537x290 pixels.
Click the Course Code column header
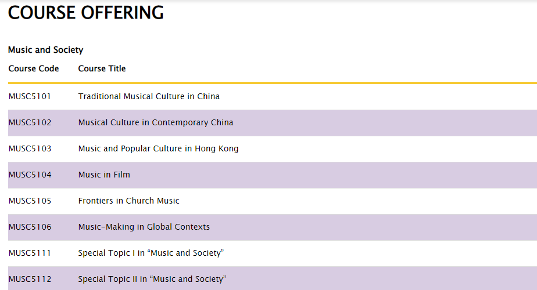coord(34,68)
